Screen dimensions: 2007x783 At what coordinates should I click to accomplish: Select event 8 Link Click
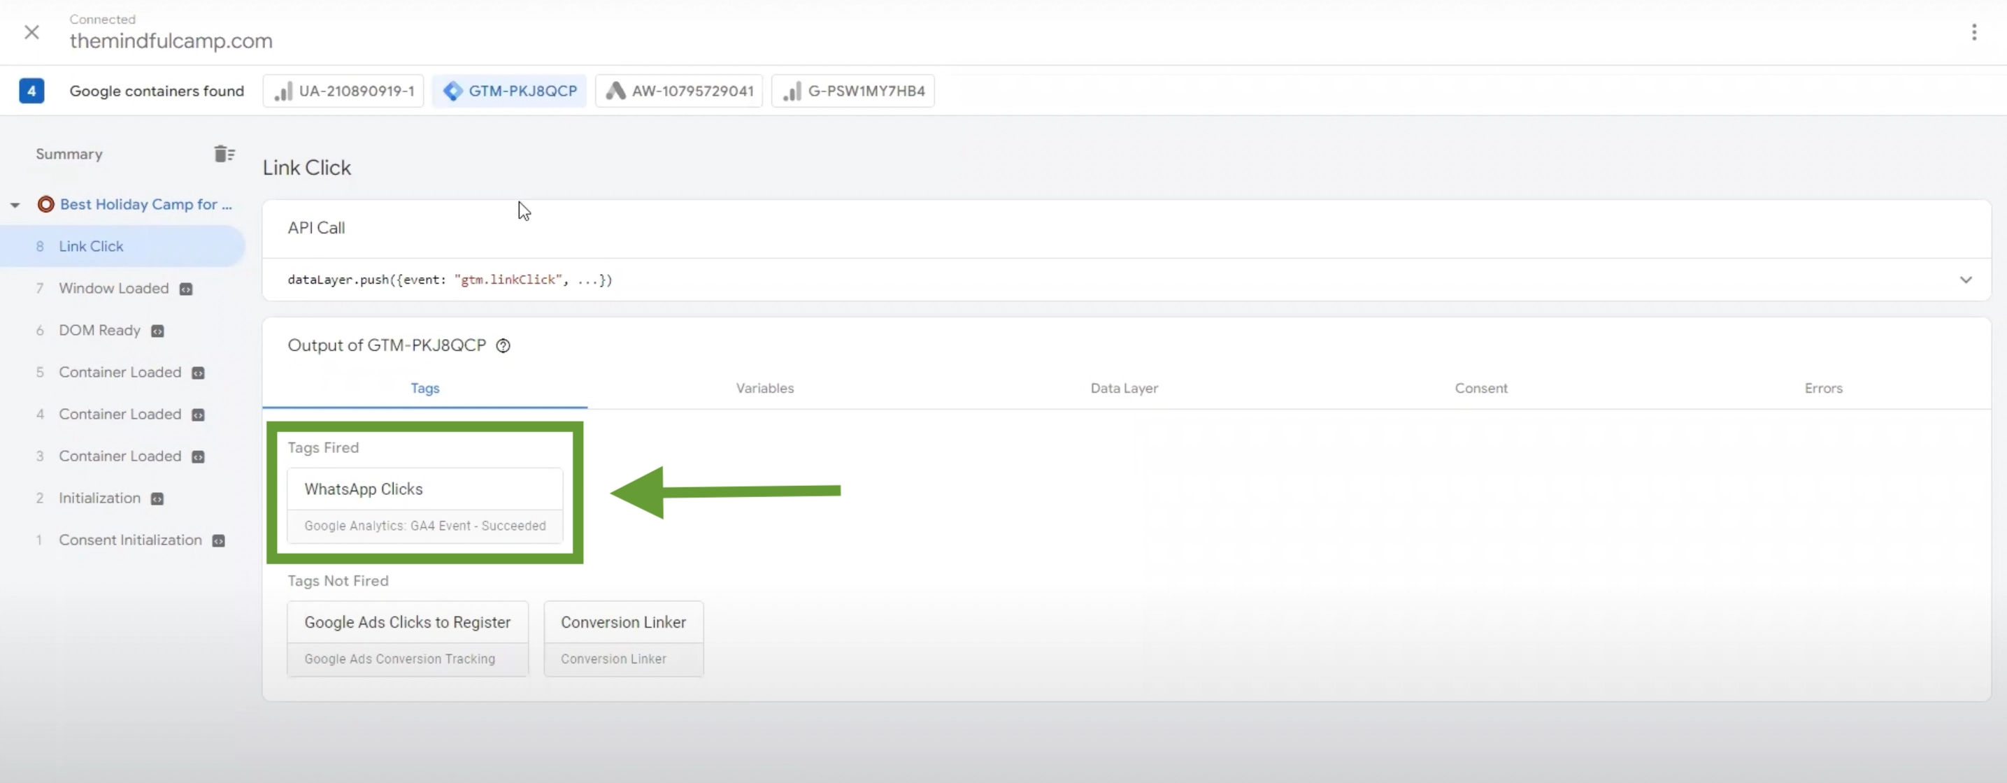(x=123, y=246)
